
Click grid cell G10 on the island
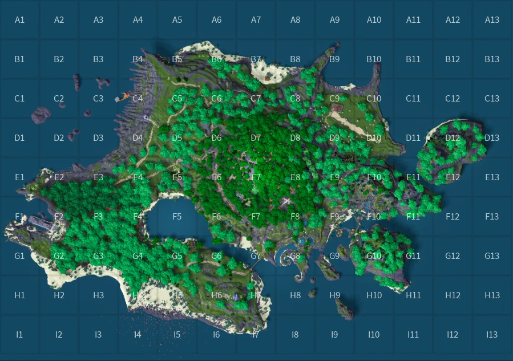coord(374,255)
